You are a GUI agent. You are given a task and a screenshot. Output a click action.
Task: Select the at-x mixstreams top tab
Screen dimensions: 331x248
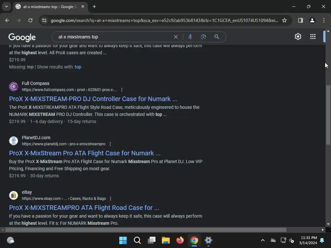click(x=49, y=7)
